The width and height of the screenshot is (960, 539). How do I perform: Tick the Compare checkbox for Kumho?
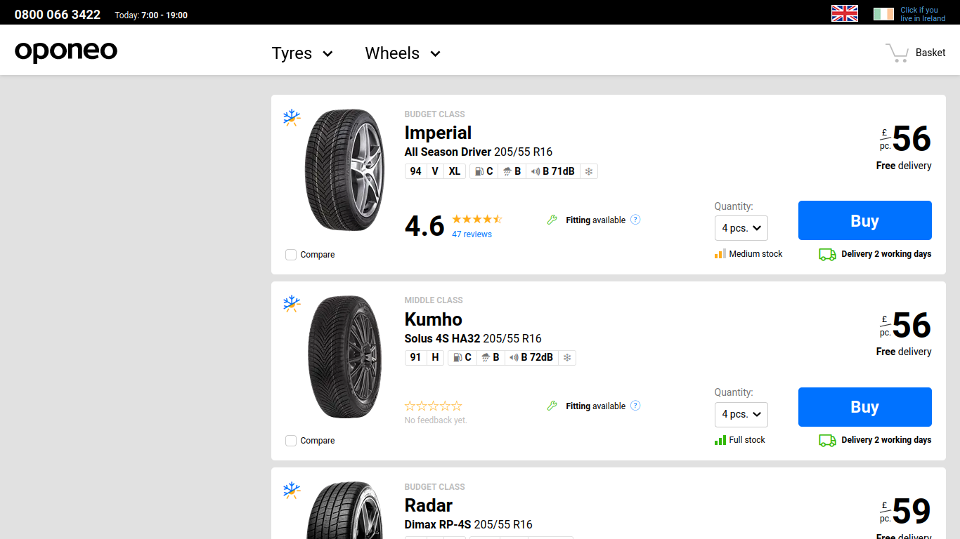291,441
